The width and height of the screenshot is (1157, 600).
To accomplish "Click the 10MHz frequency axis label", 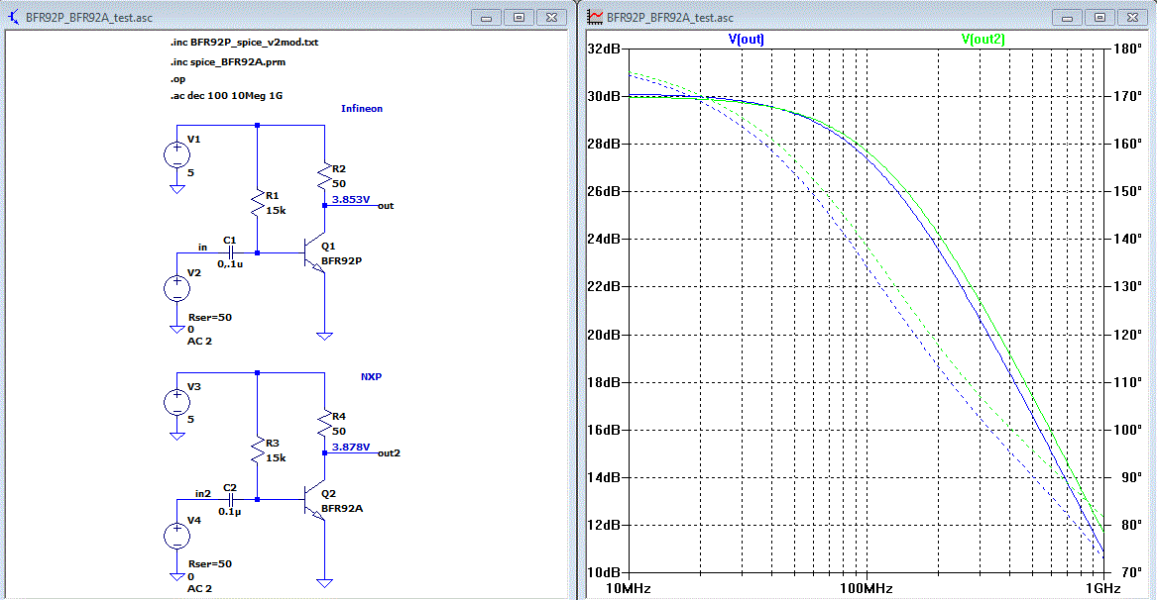I will coord(629,589).
